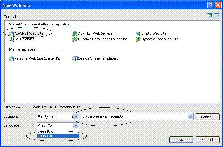Click the Cancel button

coord(208,140)
